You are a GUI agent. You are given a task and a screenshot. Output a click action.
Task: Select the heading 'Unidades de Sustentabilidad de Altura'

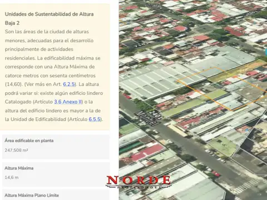pos(50,14)
